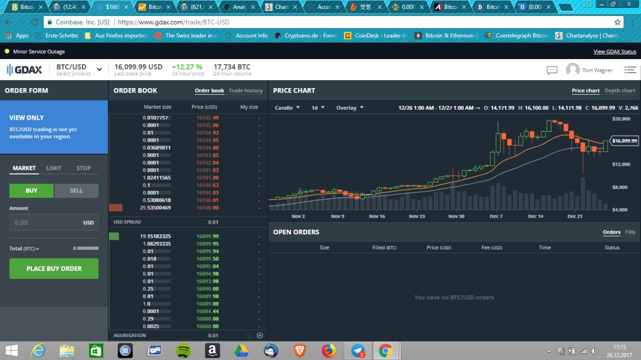
Task: Show the Trade history tab
Action: [246, 91]
